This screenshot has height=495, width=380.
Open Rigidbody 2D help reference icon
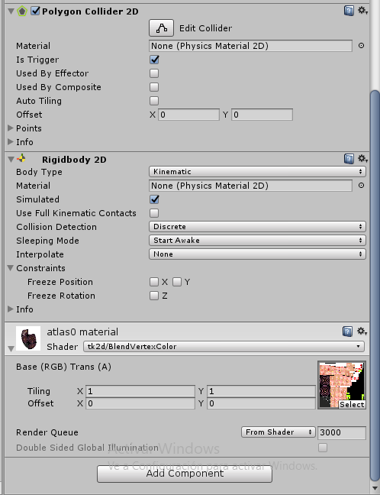[349, 159]
